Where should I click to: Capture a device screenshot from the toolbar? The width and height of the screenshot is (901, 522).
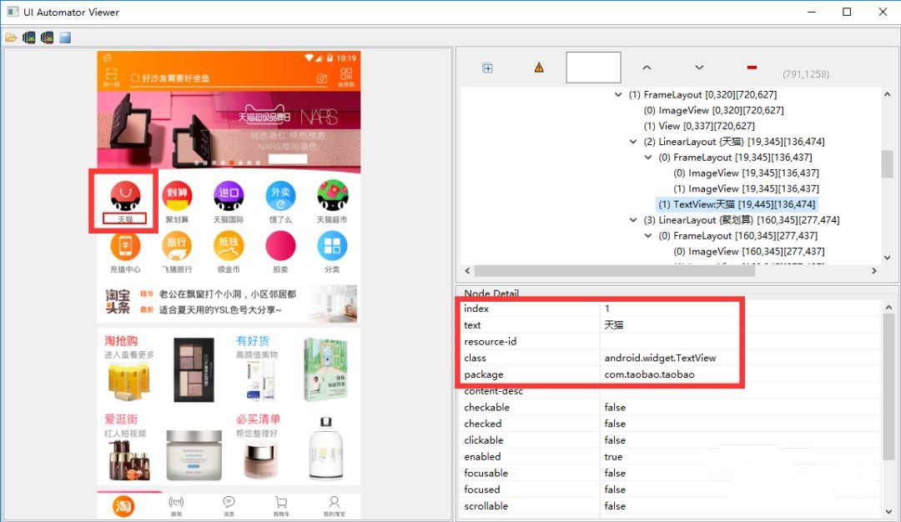28,38
